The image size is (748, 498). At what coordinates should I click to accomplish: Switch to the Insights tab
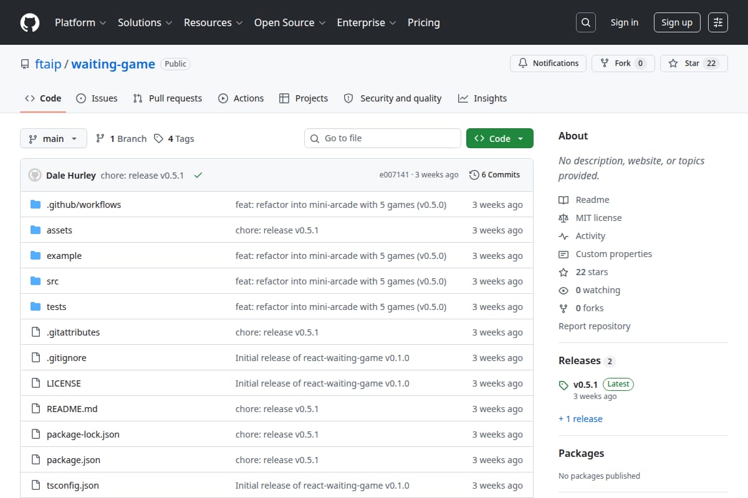(x=482, y=98)
